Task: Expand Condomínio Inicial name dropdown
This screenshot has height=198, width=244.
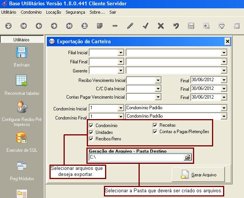Action: (x=223, y=108)
